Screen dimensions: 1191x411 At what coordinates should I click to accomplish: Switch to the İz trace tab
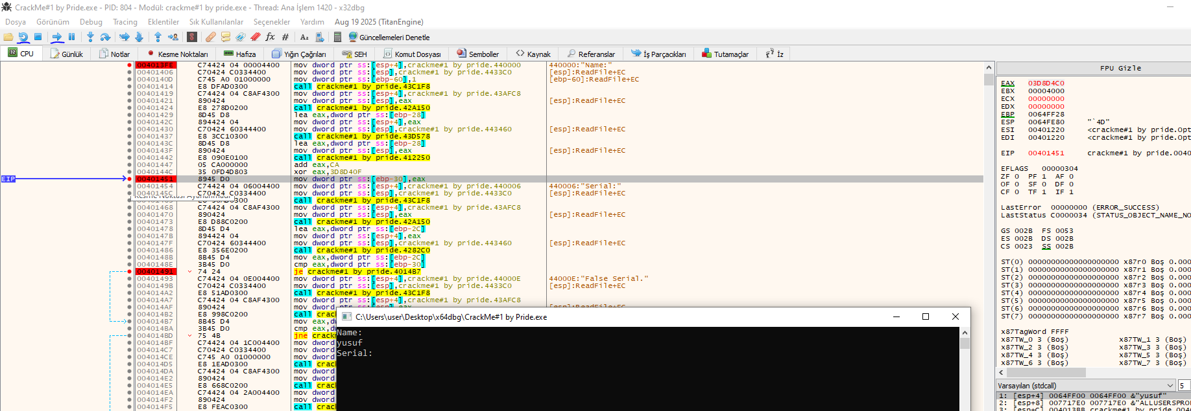coord(775,54)
